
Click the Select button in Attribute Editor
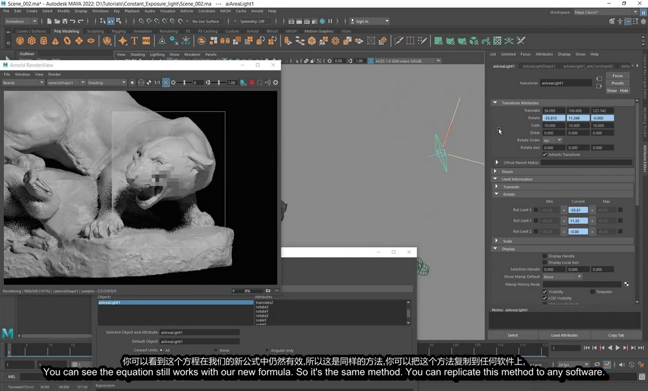pyautogui.click(x=513, y=335)
